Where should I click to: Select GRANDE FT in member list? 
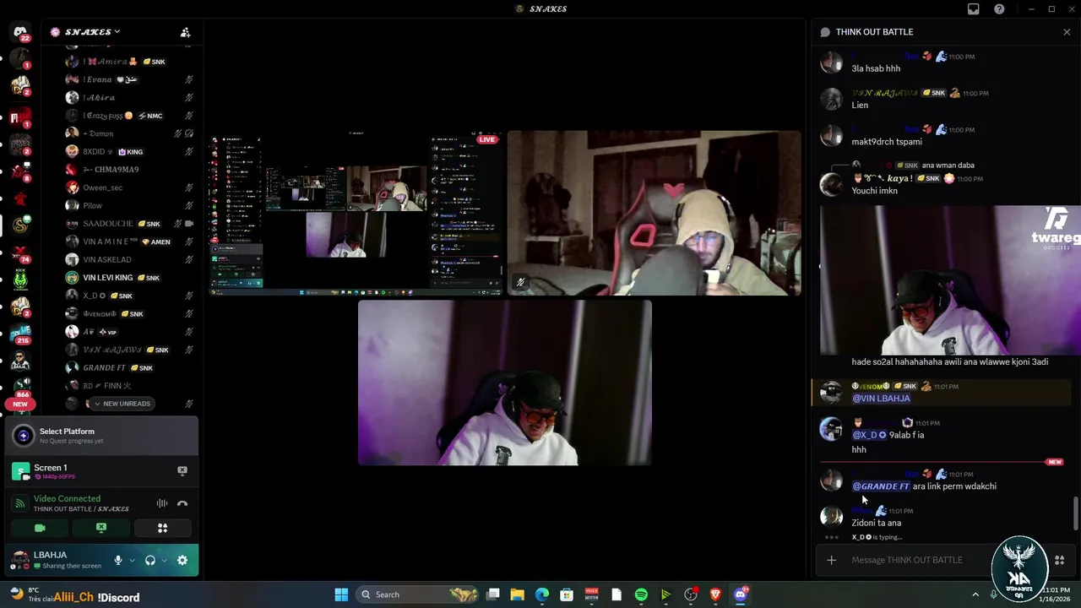(131, 367)
